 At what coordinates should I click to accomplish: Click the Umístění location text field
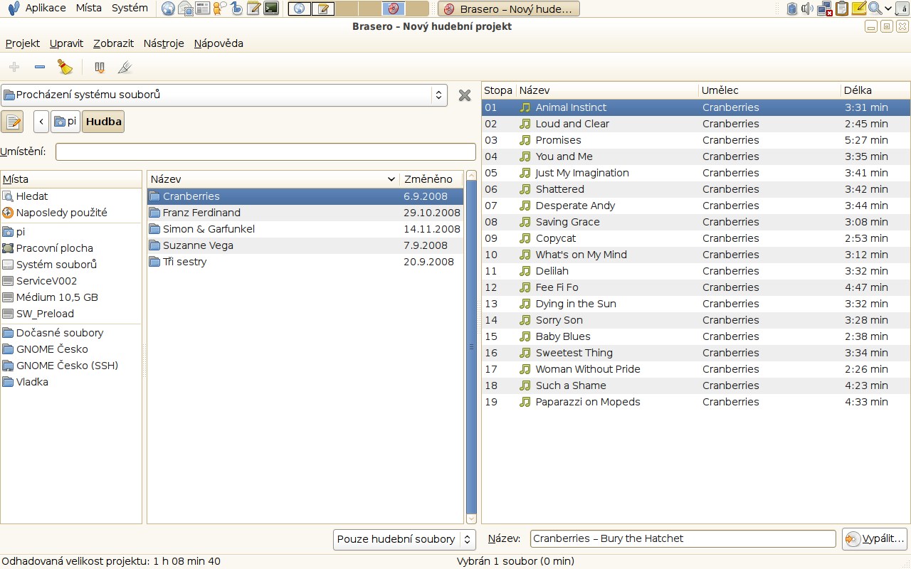click(265, 151)
